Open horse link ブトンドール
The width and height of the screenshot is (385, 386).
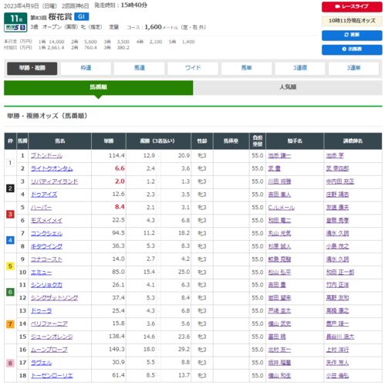46,156
